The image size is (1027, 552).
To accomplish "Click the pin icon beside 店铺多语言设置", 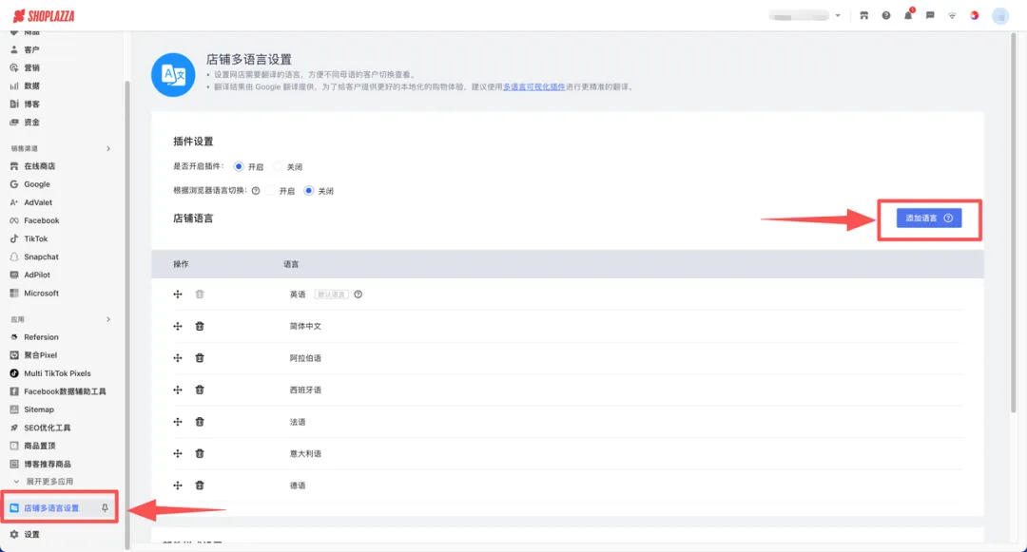I will pyautogui.click(x=105, y=507).
